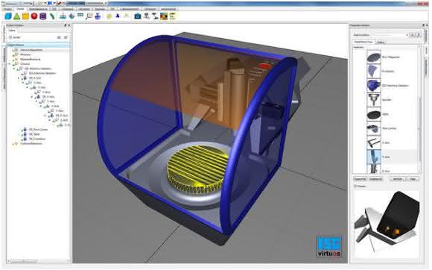This screenshot has width=432, height=270.
Task: Toggle the Preview checkbox
Action: pyautogui.click(x=355, y=186)
